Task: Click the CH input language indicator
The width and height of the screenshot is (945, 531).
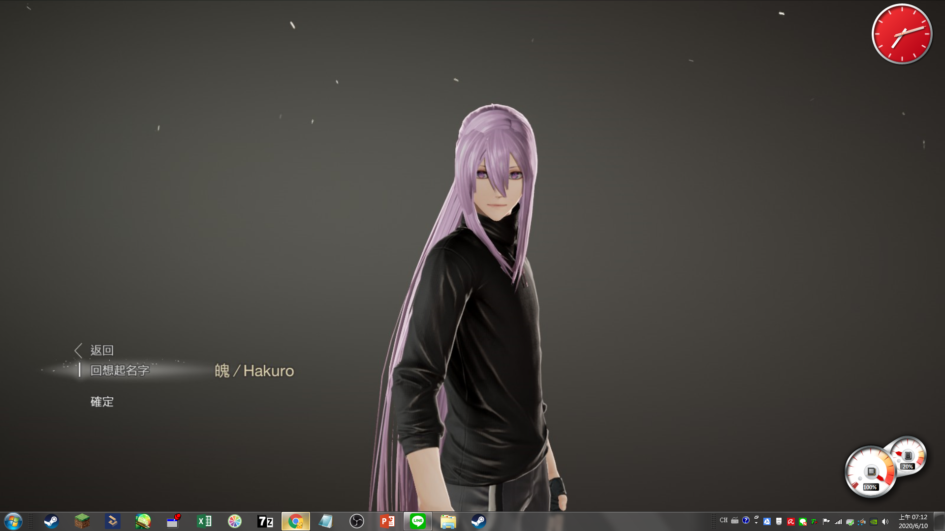Action: (724, 520)
